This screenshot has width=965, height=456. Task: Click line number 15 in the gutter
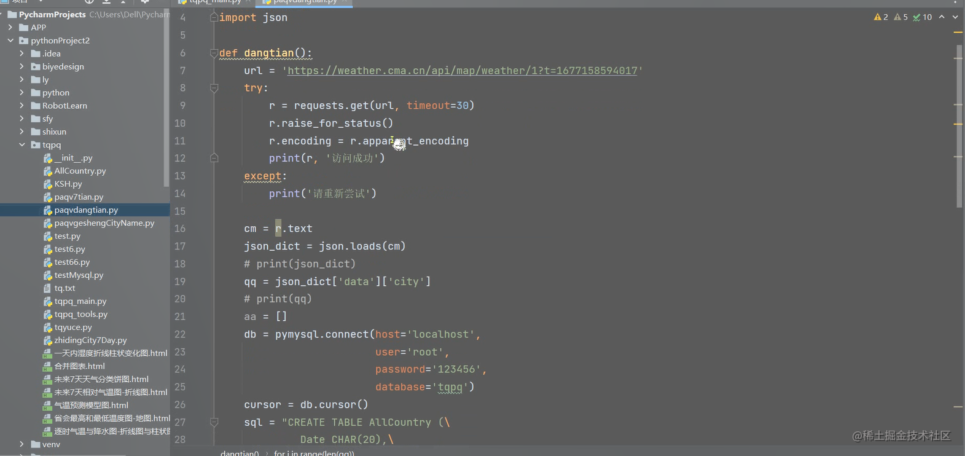click(x=180, y=211)
